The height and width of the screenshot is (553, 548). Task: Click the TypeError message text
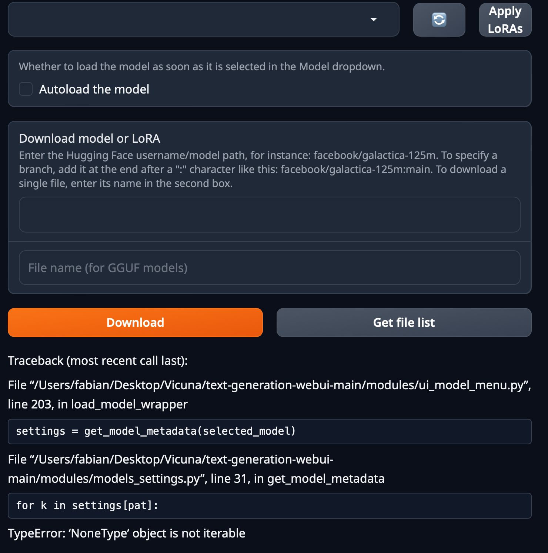[127, 533]
